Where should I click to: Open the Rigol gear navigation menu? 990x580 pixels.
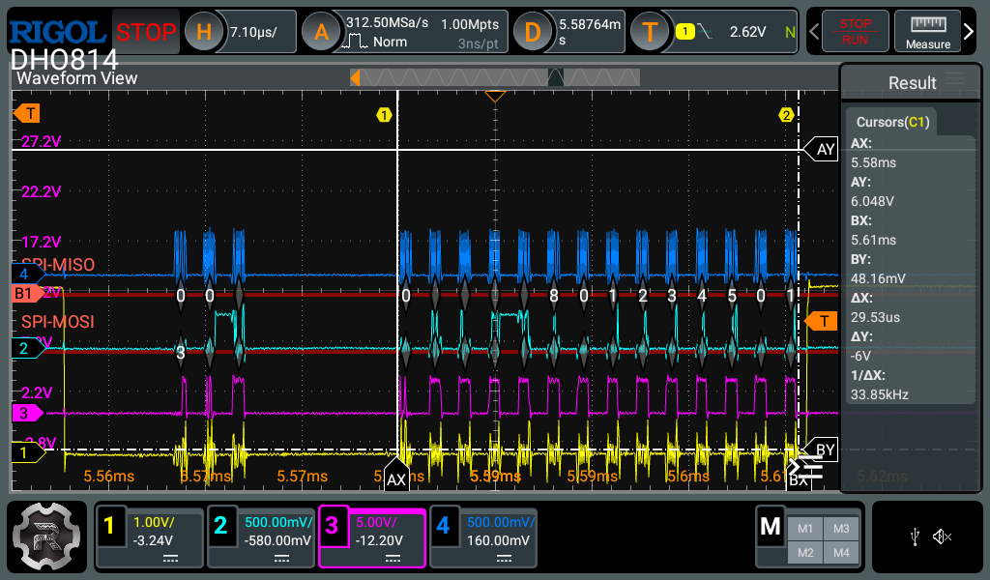[x=46, y=536]
